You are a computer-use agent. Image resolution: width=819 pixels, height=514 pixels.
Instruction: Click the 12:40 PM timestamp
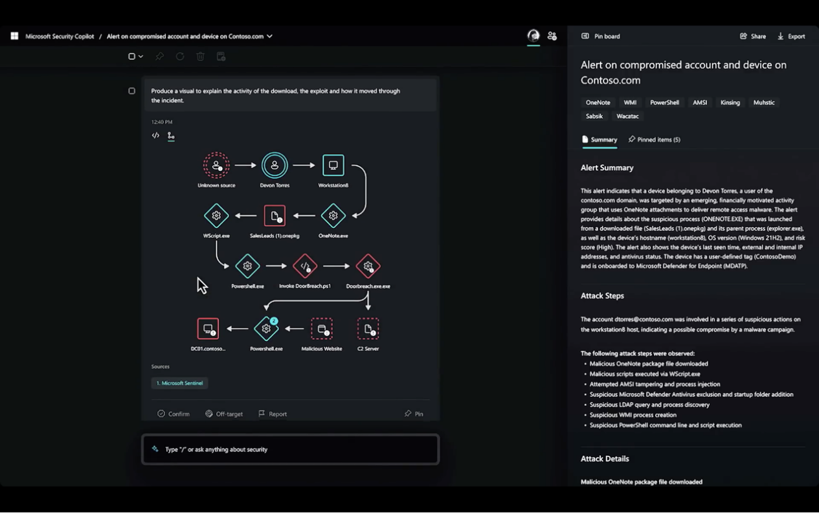[x=162, y=122]
